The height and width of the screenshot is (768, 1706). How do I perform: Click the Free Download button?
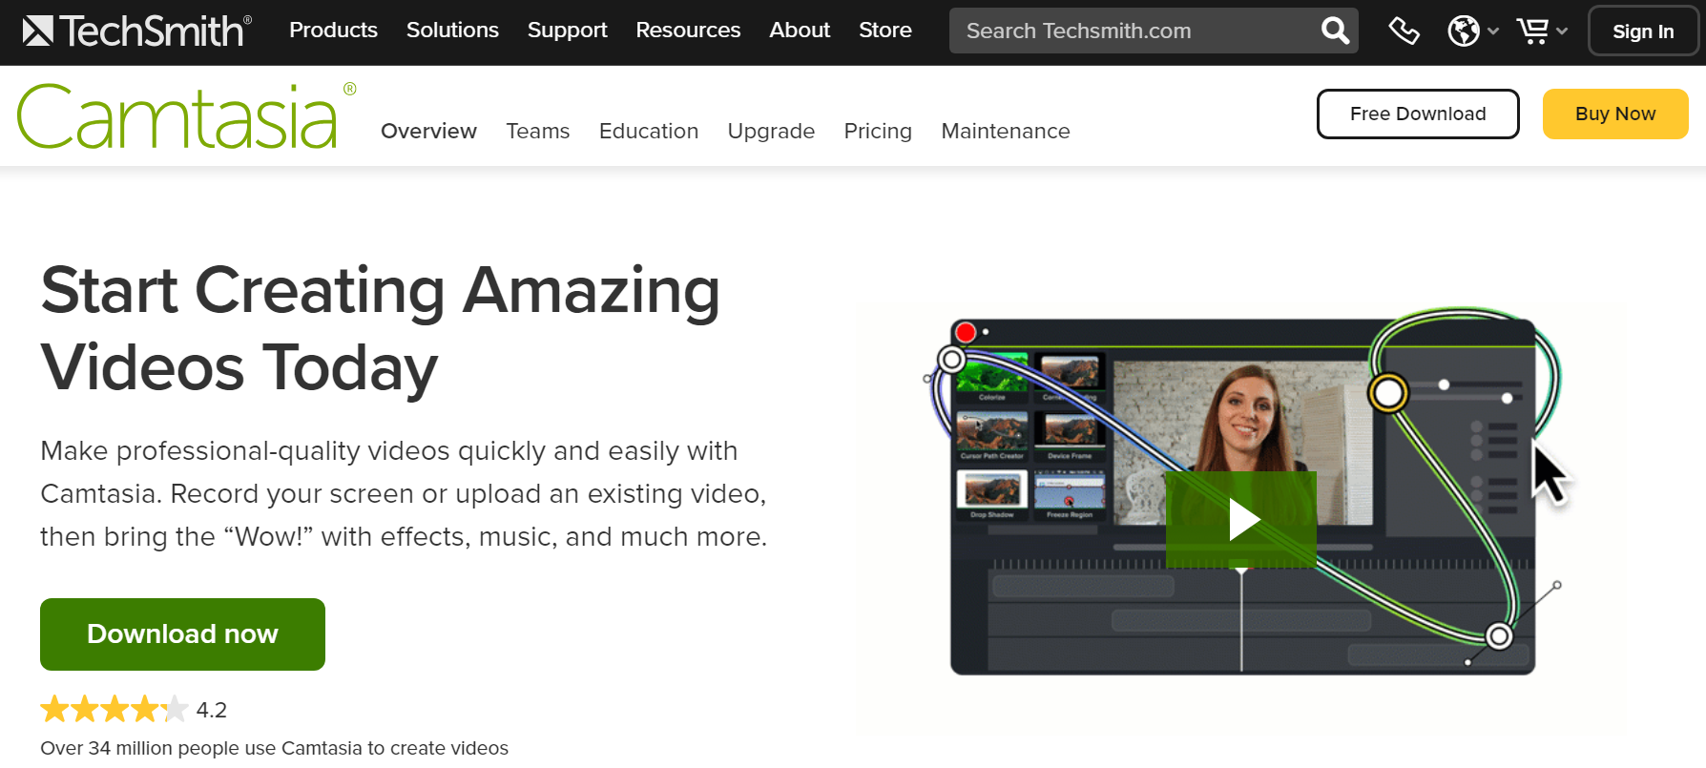tap(1418, 114)
